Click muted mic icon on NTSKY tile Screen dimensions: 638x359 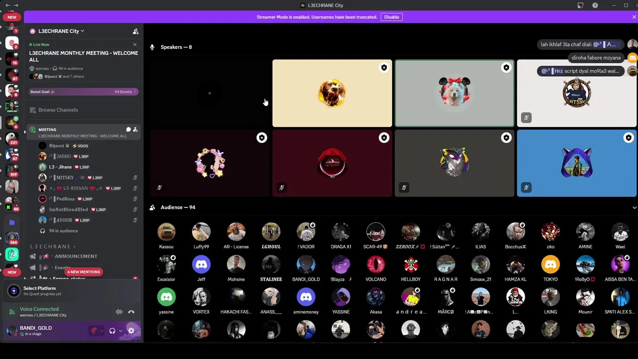click(526, 118)
